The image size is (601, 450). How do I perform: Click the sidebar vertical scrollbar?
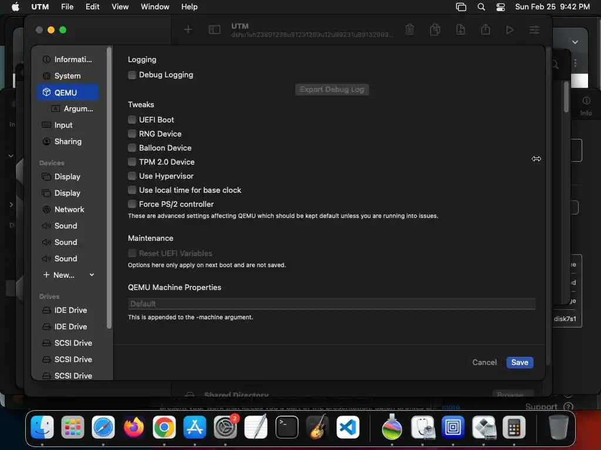(109, 187)
